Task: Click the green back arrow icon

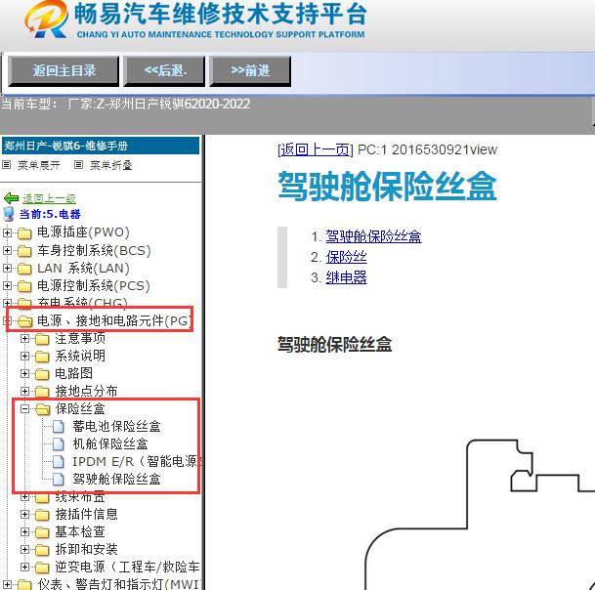Action: click(x=11, y=198)
